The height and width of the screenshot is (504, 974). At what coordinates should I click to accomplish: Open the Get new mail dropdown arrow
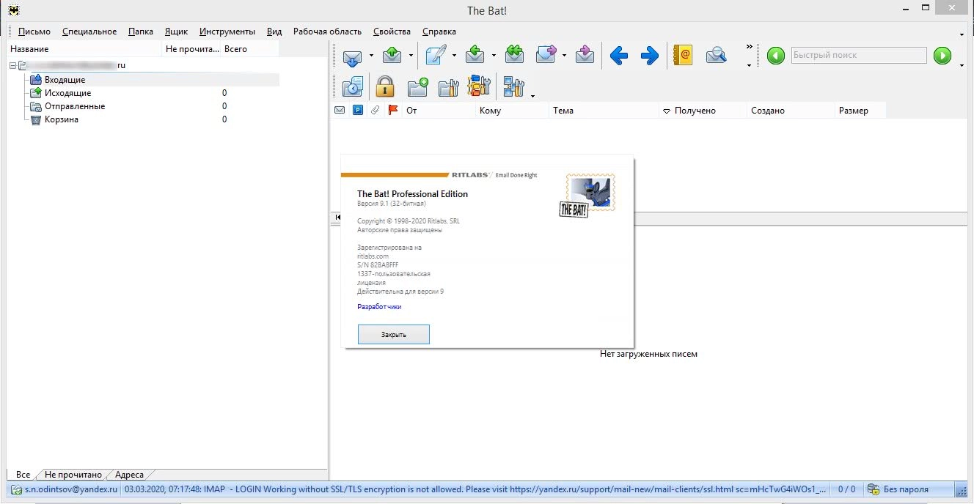[371, 56]
